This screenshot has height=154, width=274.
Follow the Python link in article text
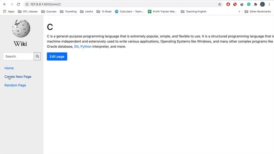coord(86,47)
